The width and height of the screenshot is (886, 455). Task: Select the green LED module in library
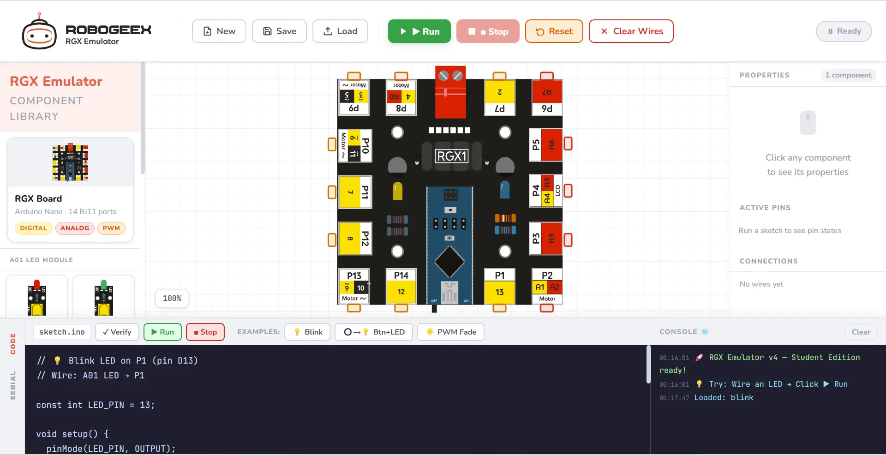coord(104,297)
